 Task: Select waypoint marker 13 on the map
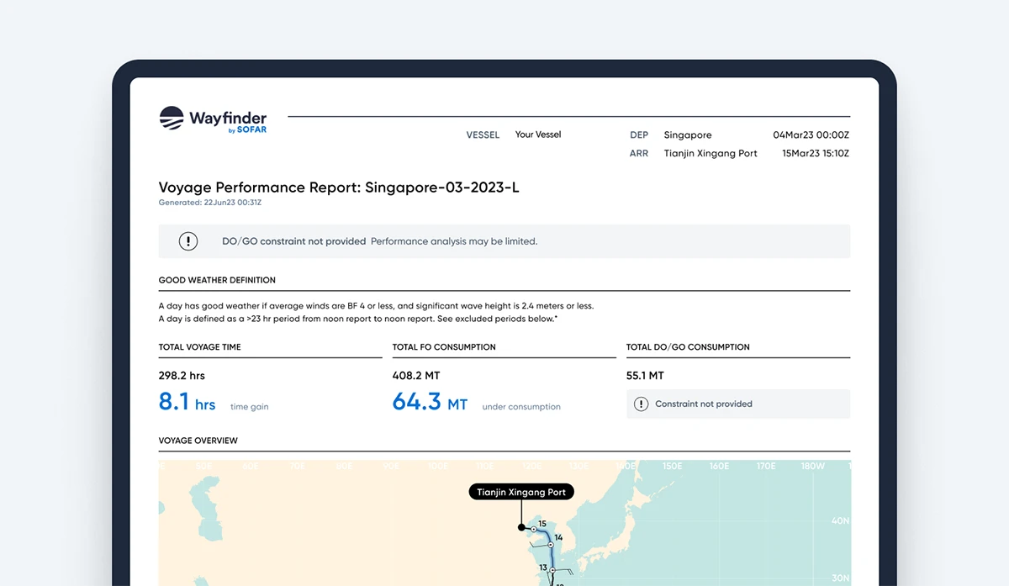[x=552, y=569]
